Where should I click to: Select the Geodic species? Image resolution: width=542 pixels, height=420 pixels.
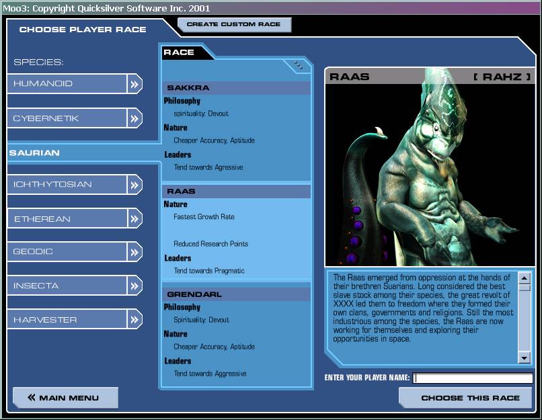[67, 252]
